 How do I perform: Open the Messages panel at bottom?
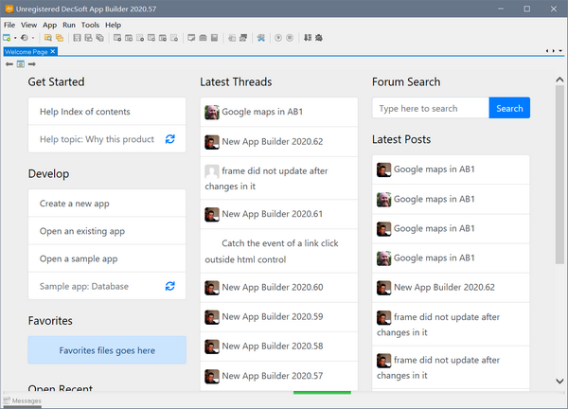point(22,401)
